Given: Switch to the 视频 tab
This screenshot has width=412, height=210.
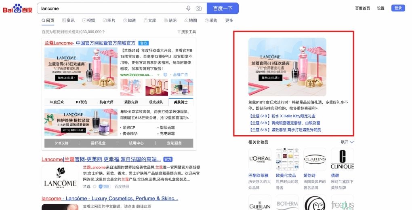Looking at the screenshot, I should click(x=89, y=21).
